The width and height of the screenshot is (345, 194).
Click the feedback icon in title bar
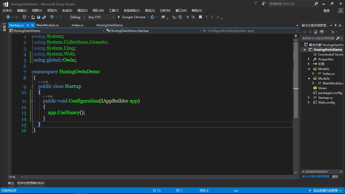tap(264, 4)
